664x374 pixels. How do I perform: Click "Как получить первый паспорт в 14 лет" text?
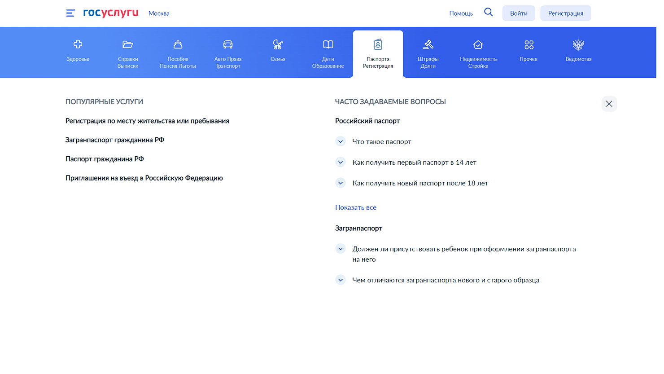click(414, 163)
